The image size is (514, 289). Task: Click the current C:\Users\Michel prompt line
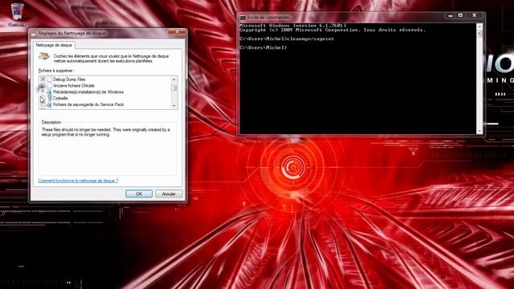[x=263, y=47]
